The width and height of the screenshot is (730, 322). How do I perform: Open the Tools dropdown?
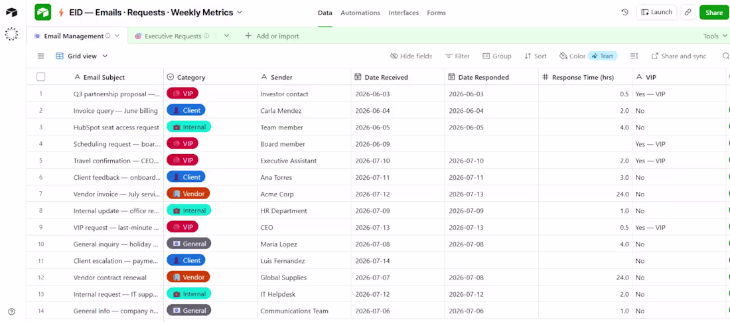[715, 36]
